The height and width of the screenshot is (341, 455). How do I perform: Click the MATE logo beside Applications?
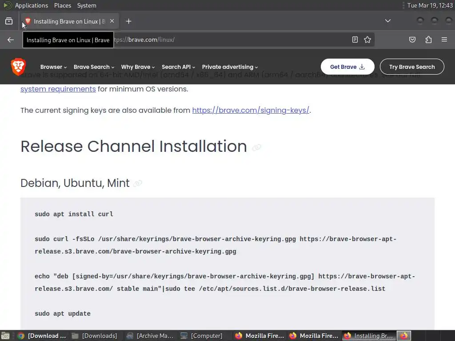(x=7, y=5)
